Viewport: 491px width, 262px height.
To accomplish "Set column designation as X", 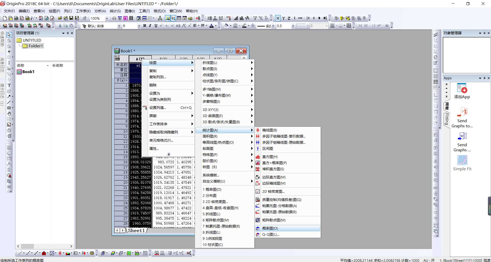I will pos(278,18).
